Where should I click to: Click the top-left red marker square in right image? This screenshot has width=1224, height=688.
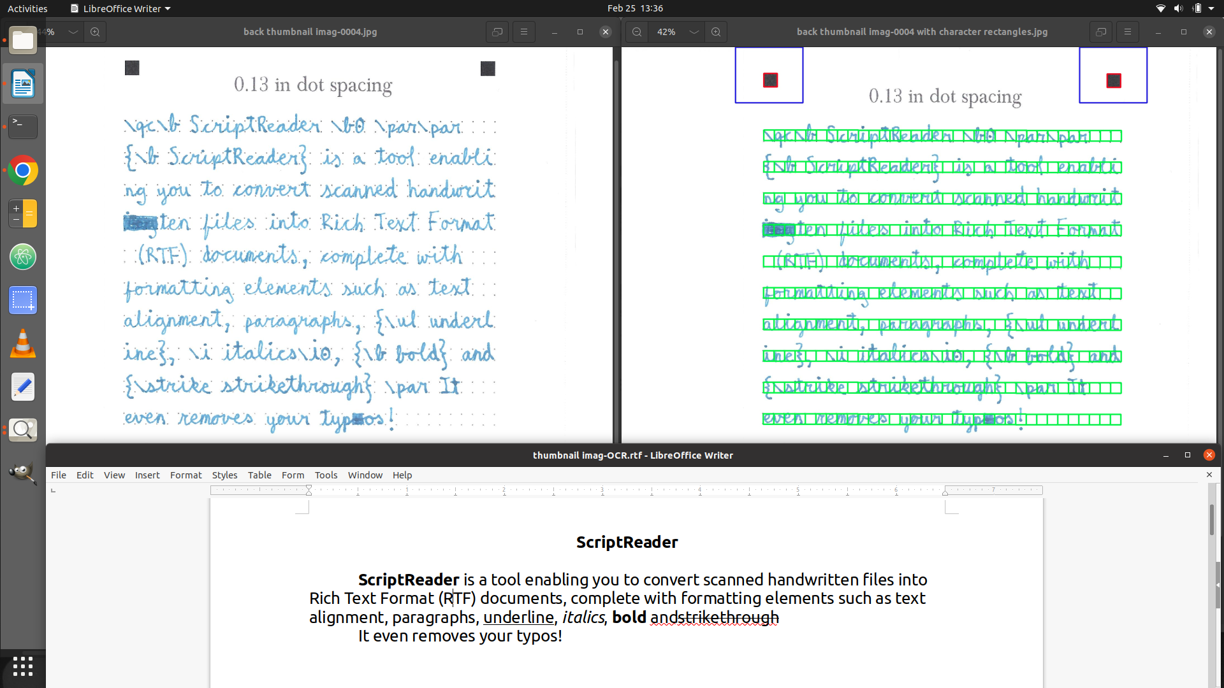(x=771, y=80)
